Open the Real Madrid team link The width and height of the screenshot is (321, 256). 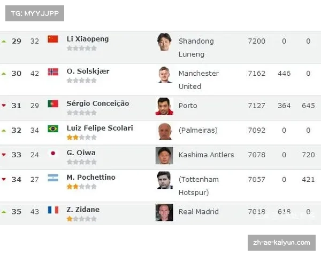point(198,212)
